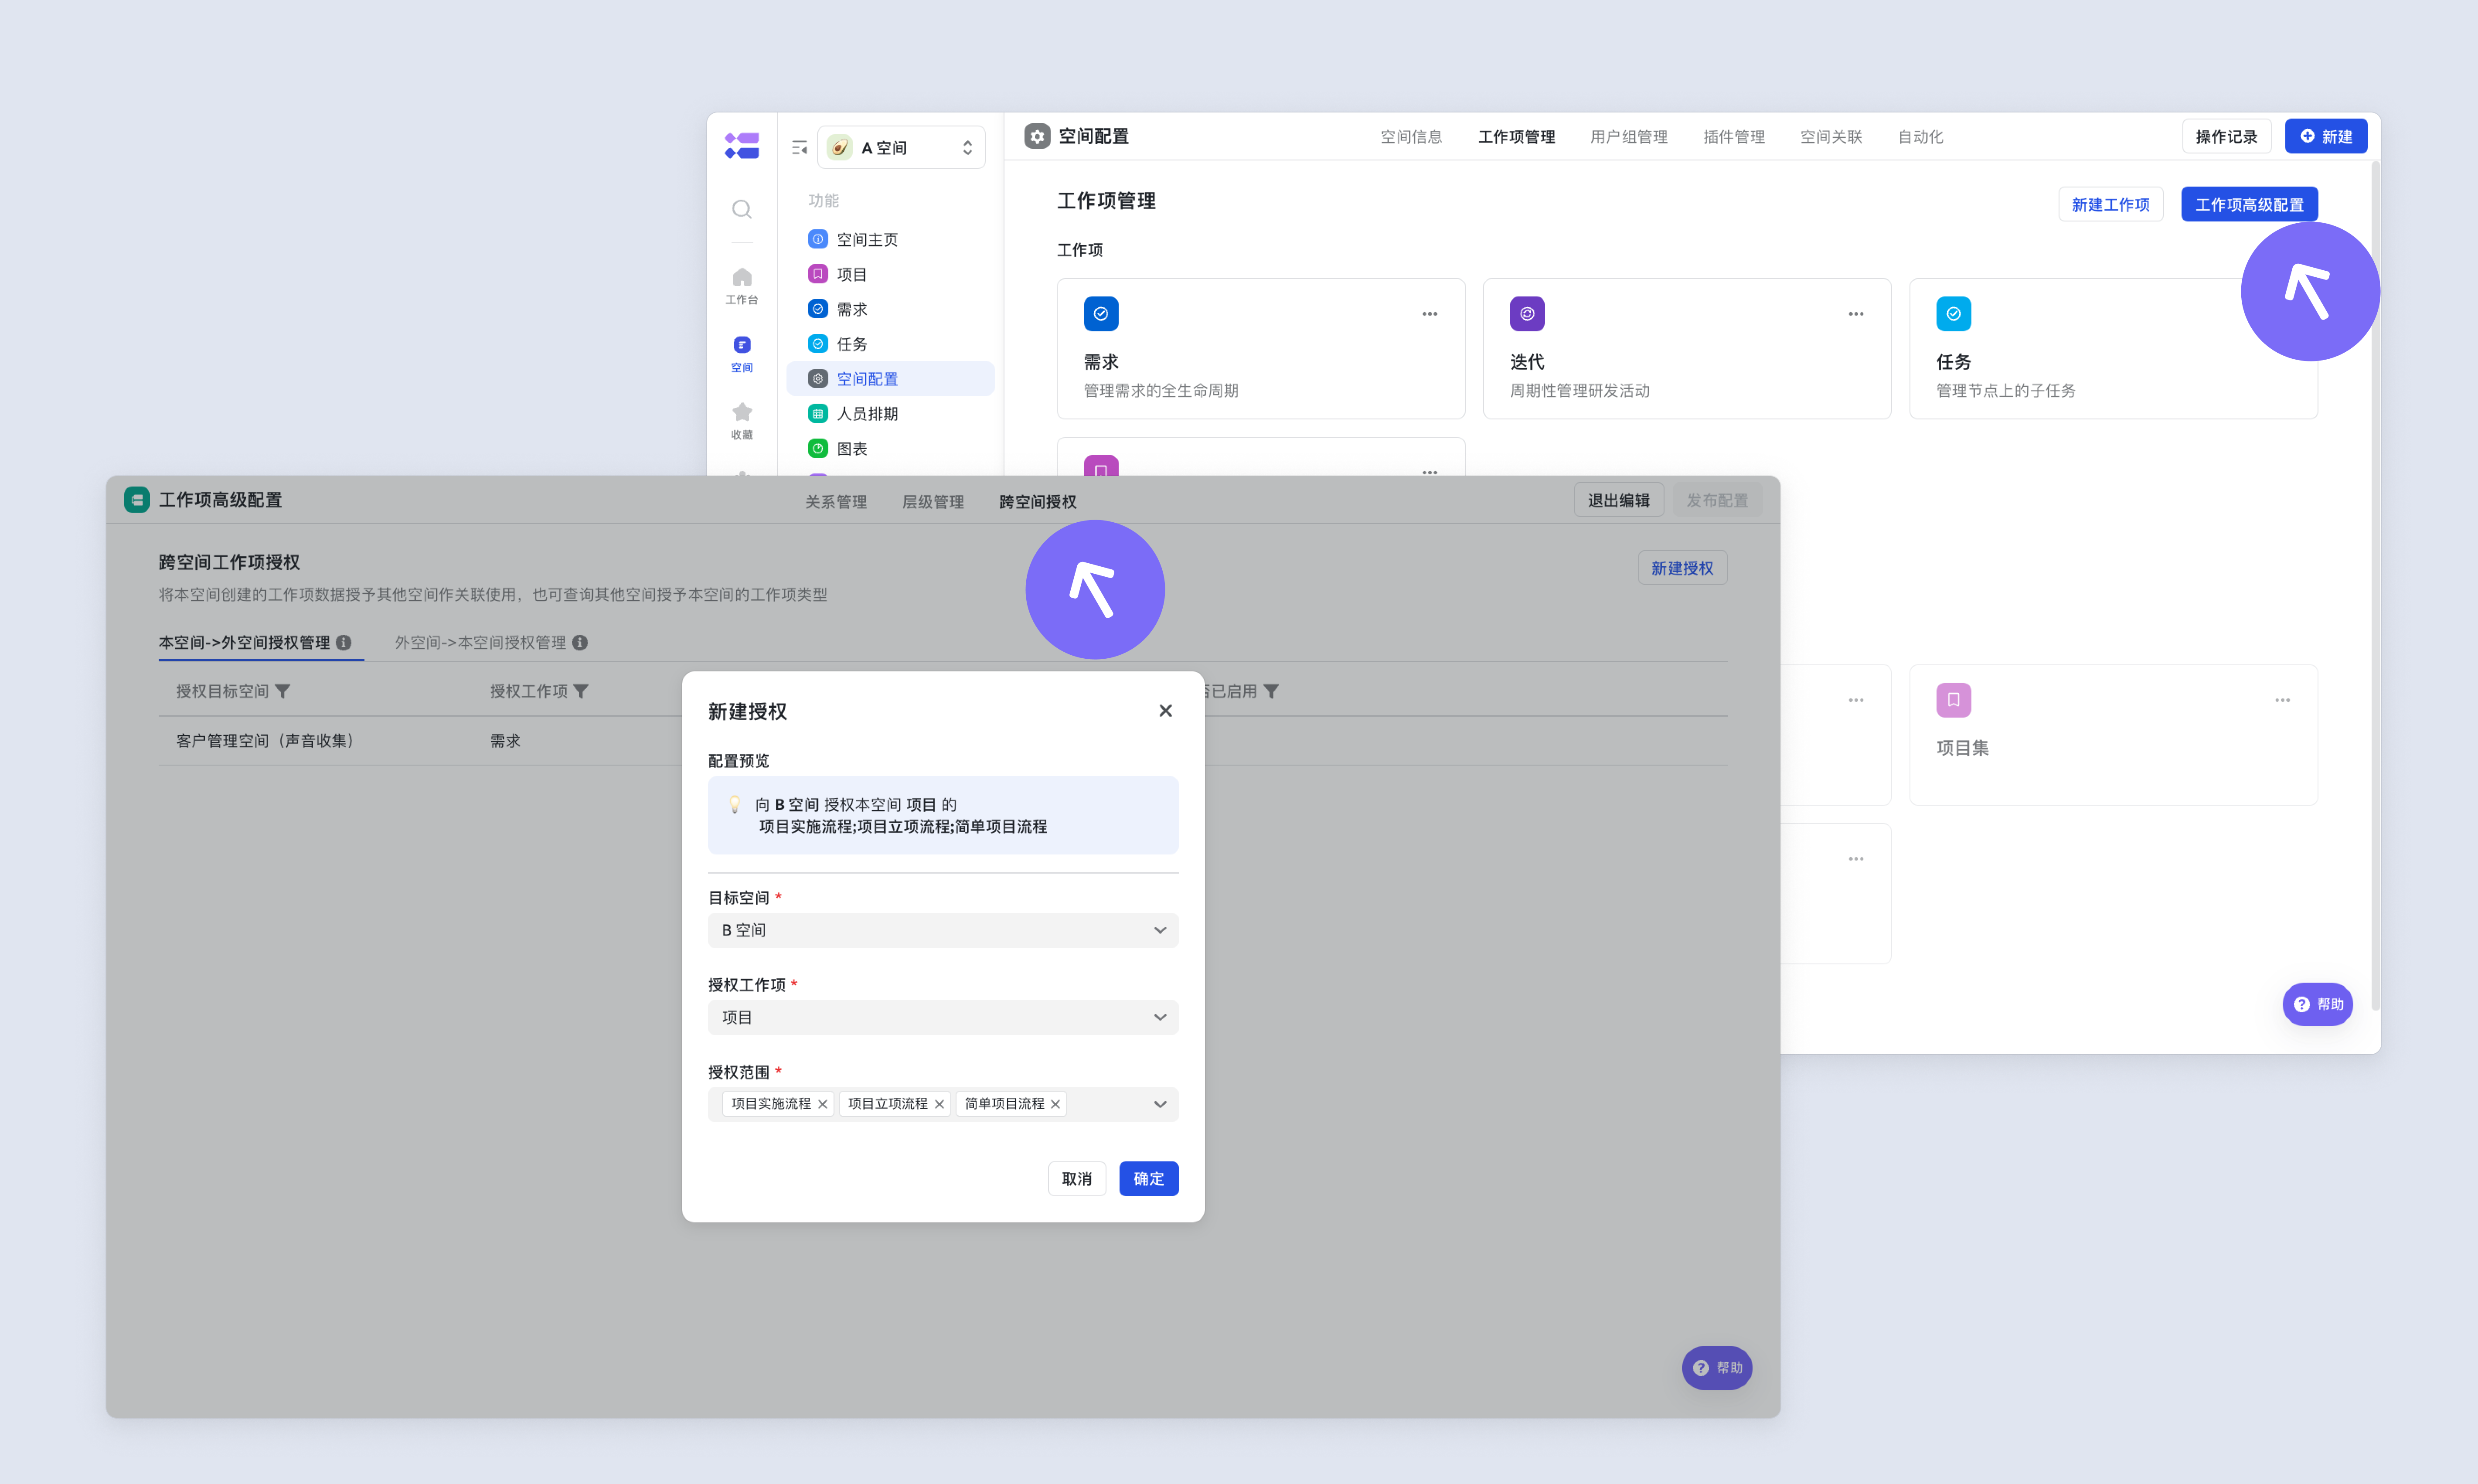Click 帮助 in the 工作项高级配置 window
2478x1484 pixels.
(1716, 1368)
